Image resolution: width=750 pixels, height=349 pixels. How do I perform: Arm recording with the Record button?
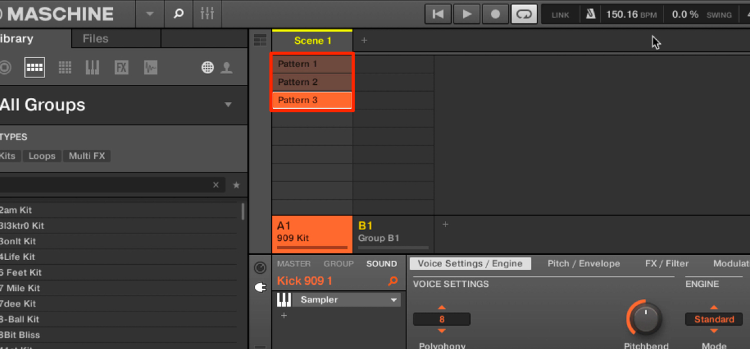tap(495, 14)
